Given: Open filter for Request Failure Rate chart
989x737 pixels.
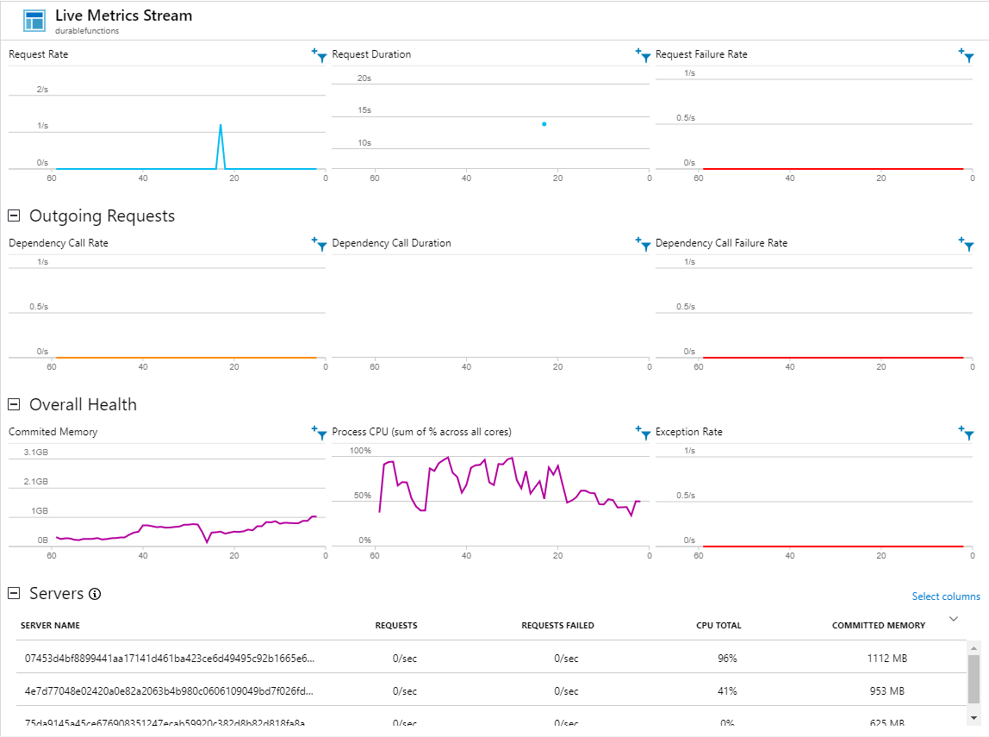Looking at the screenshot, I should [967, 55].
